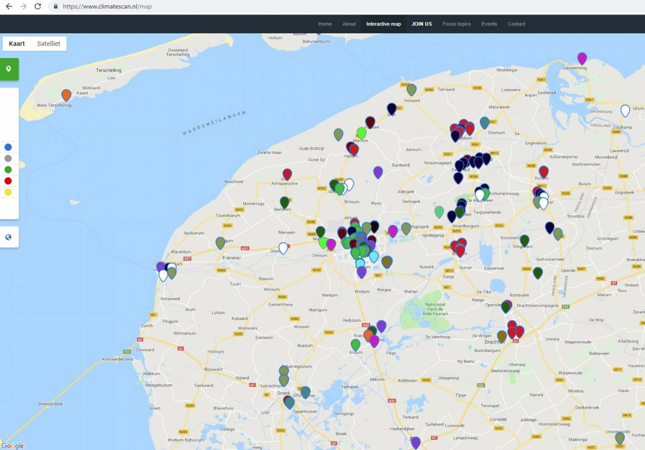Click the green location pin button
This screenshot has height=450, width=645.
point(9,69)
